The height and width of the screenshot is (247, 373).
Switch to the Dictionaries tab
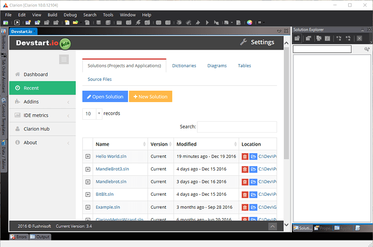point(184,66)
